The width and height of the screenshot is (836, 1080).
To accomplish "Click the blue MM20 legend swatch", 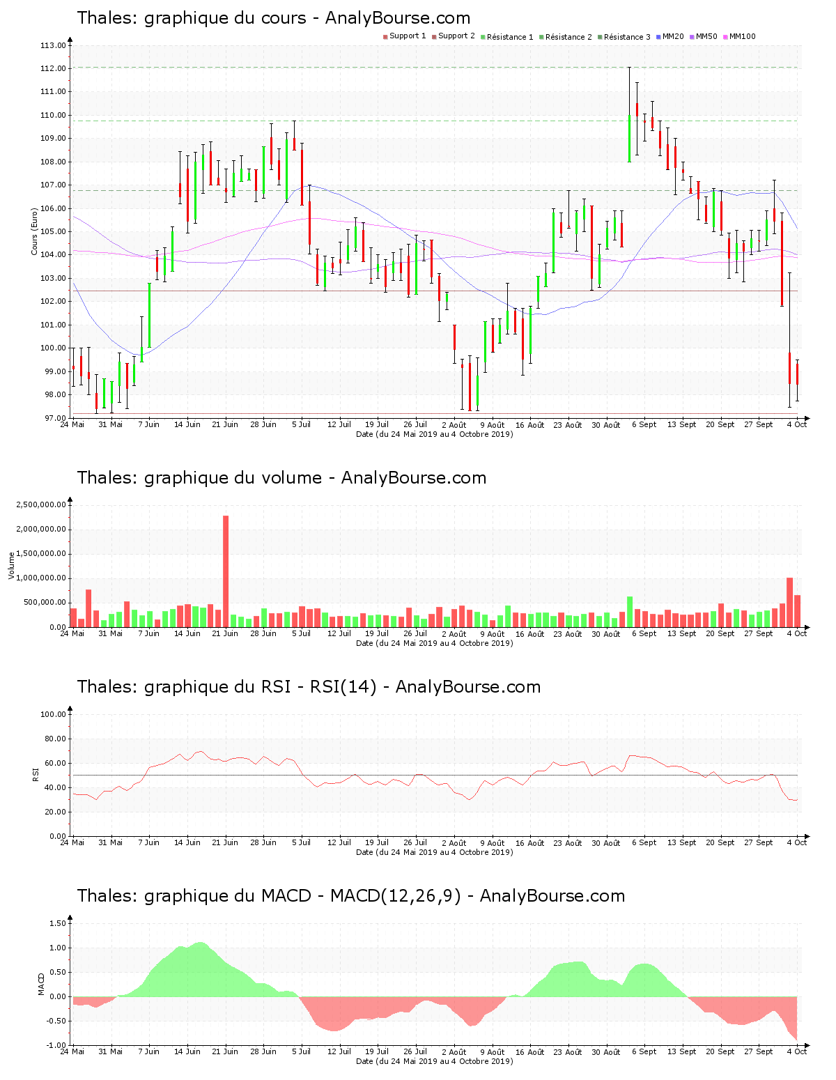I will coord(658,37).
